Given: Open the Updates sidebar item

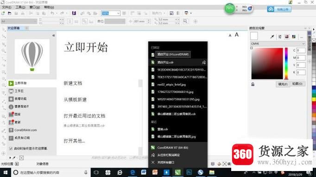Looking at the screenshot, I should point(14,122).
